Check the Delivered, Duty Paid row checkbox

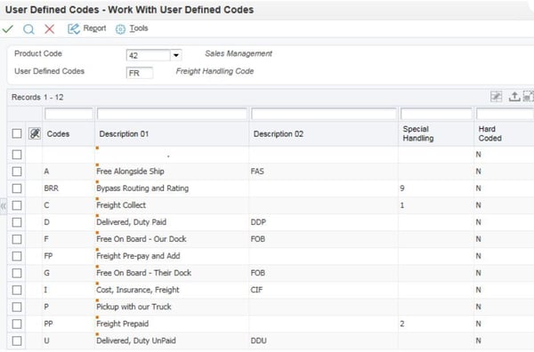coord(17,222)
